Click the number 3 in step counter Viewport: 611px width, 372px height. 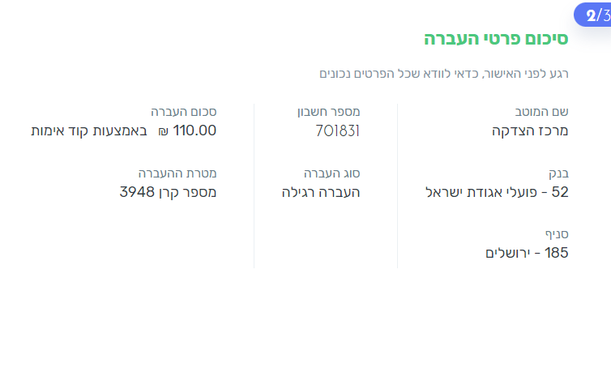coord(605,15)
